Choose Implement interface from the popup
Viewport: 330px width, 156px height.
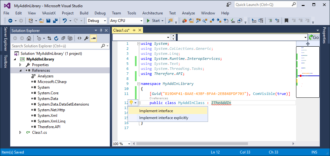click(168, 111)
